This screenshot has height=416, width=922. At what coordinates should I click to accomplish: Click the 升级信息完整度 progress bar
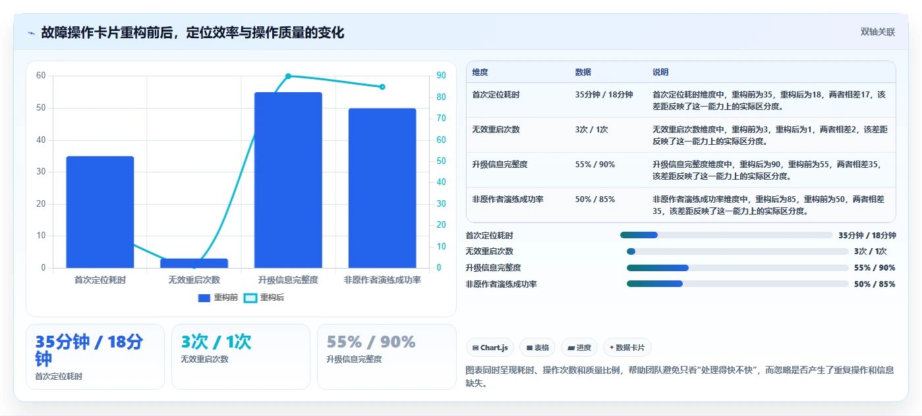coord(737,268)
